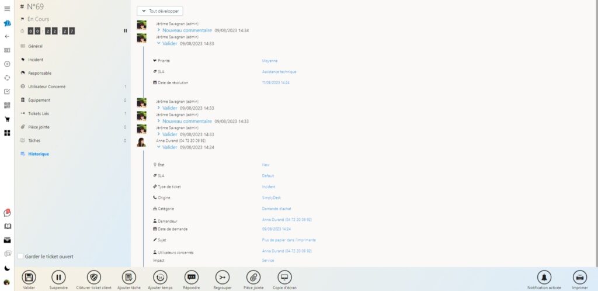Click the Regrouper merge icon
598x291 pixels.
tap(222, 277)
